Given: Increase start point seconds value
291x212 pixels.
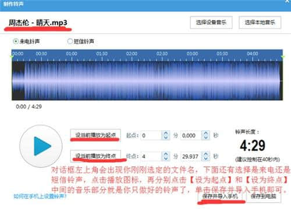Looking at the screenshot, I should (x=206, y=133).
